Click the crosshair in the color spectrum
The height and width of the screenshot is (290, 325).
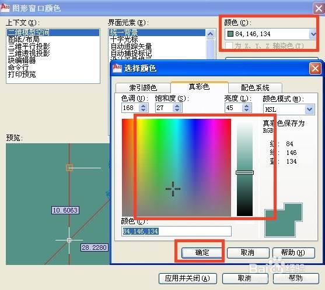(x=173, y=189)
